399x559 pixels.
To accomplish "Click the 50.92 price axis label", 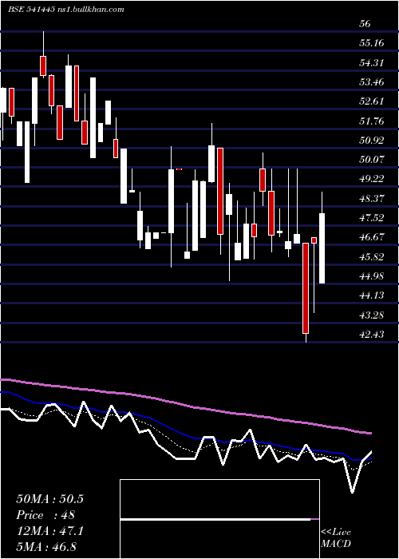I will (372, 140).
